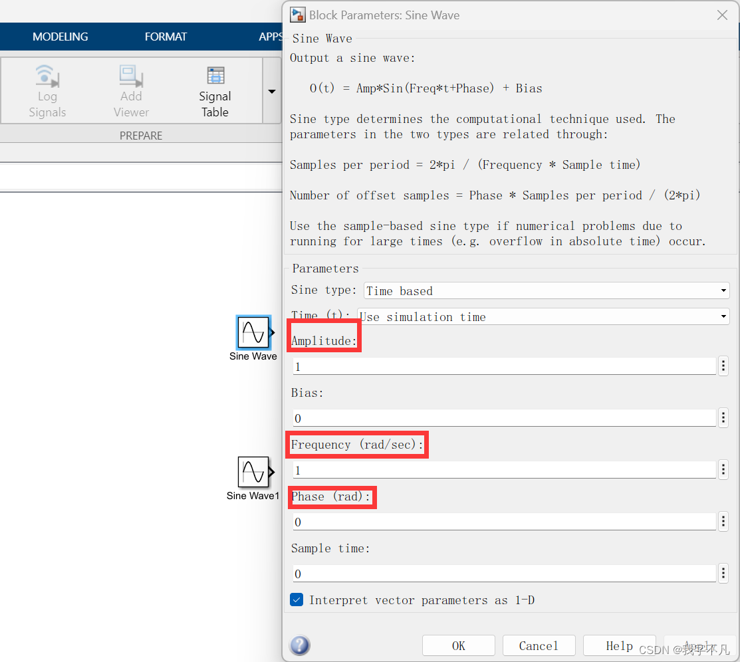The height and width of the screenshot is (662, 740).
Task: Click the Block Parameters dialog title icon
Action: click(x=297, y=15)
